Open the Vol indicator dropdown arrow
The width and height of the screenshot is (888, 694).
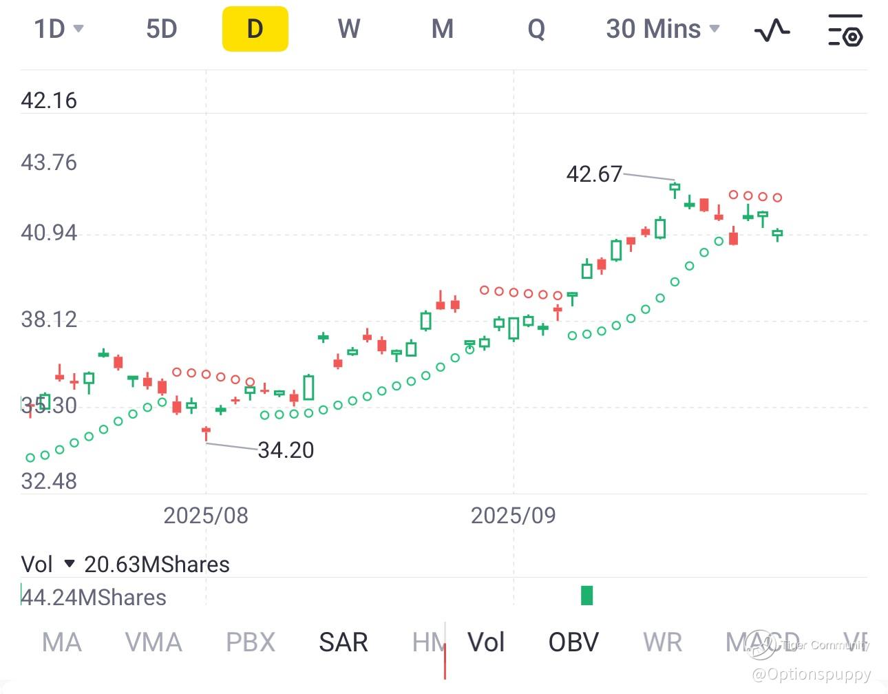point(69,564)
